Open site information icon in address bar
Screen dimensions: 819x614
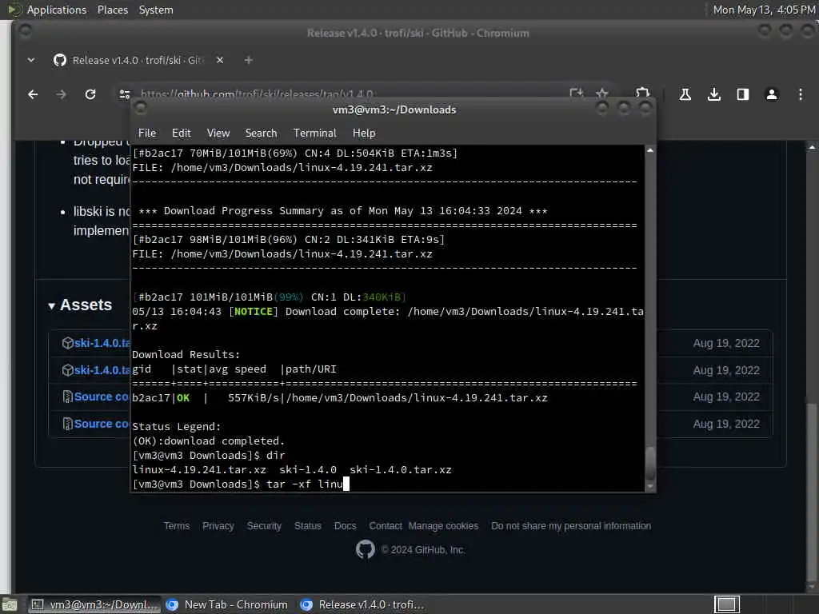pos(125,94)
